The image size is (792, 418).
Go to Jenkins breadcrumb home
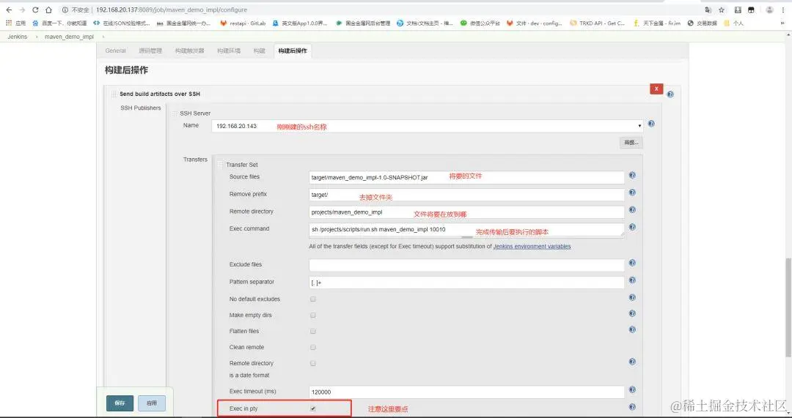[17, 37]
